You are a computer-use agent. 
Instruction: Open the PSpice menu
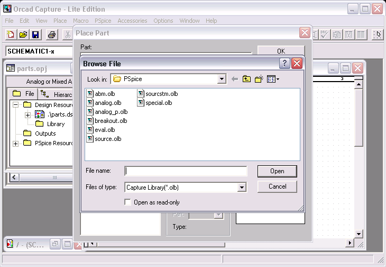click(103, 21)
